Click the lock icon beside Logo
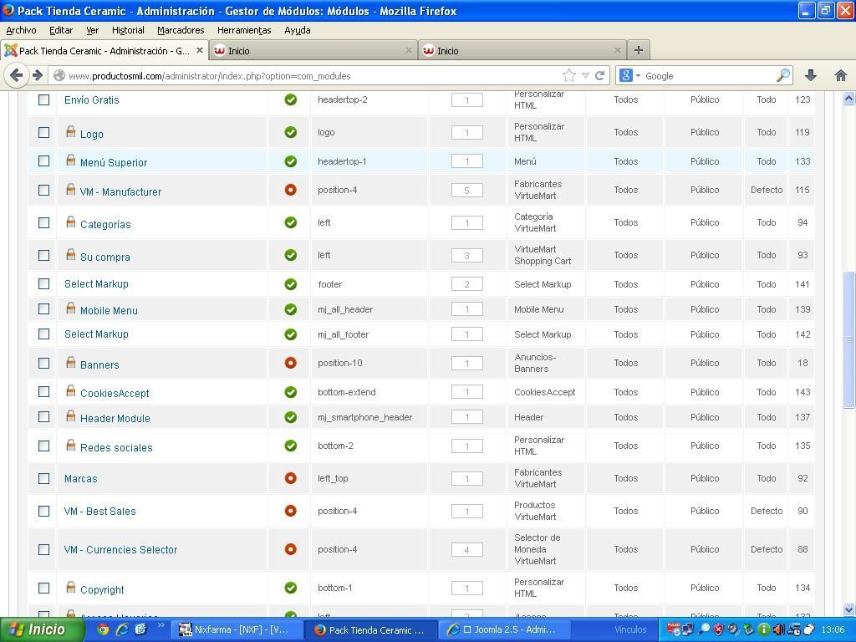 tap(70, 131)
